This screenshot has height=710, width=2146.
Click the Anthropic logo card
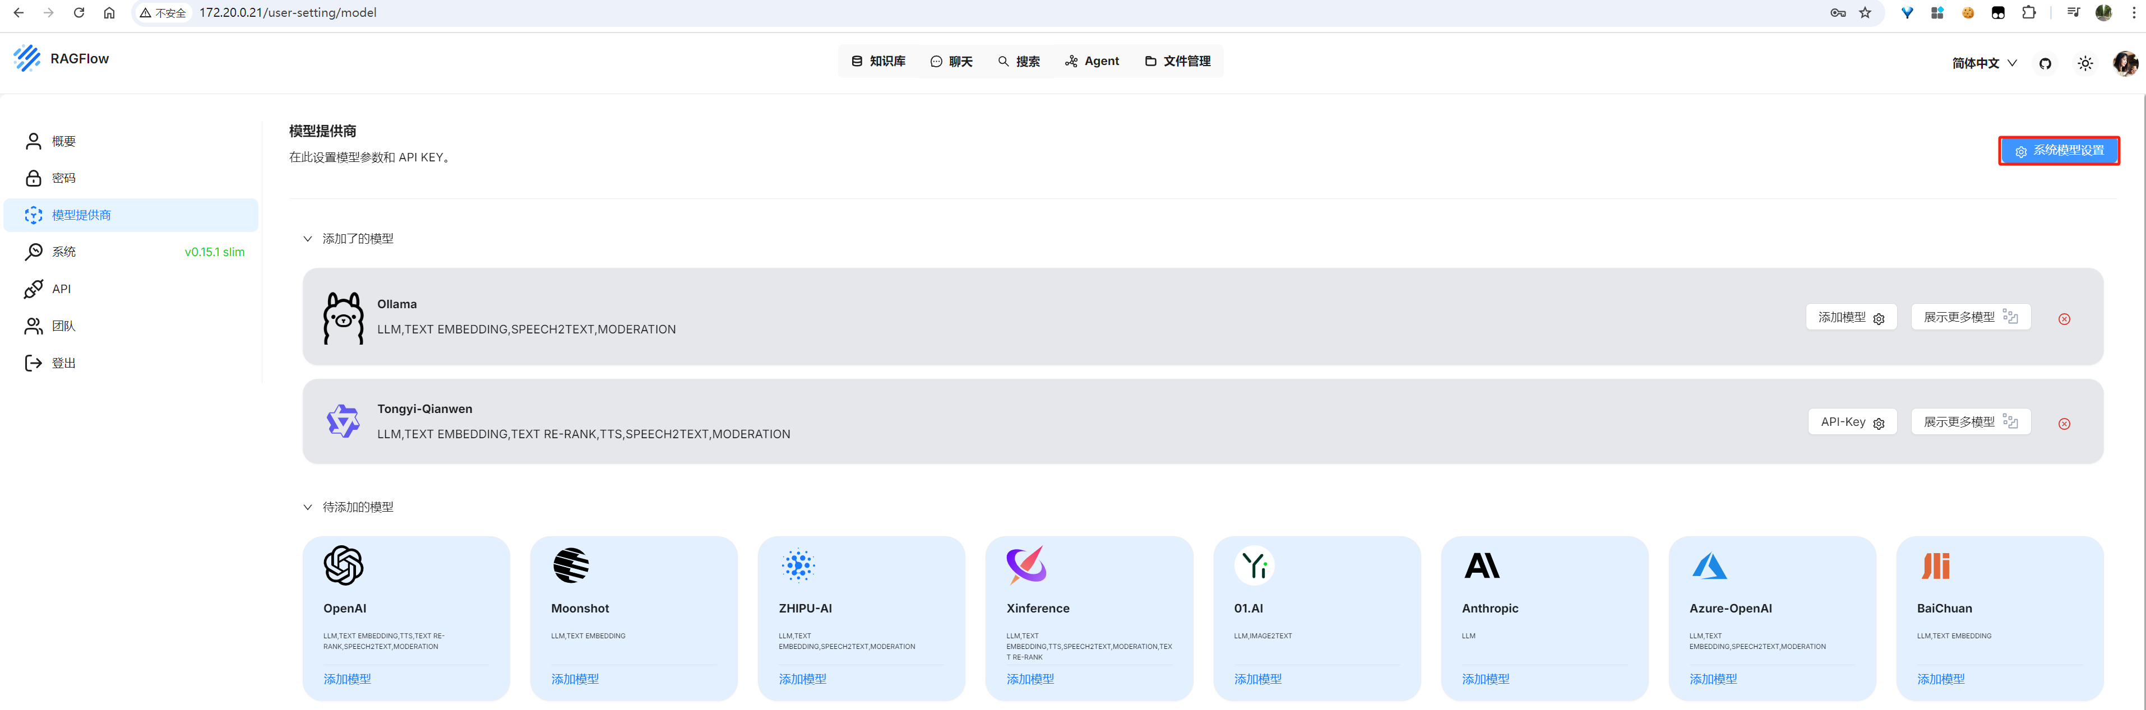tap(1481, 566)
